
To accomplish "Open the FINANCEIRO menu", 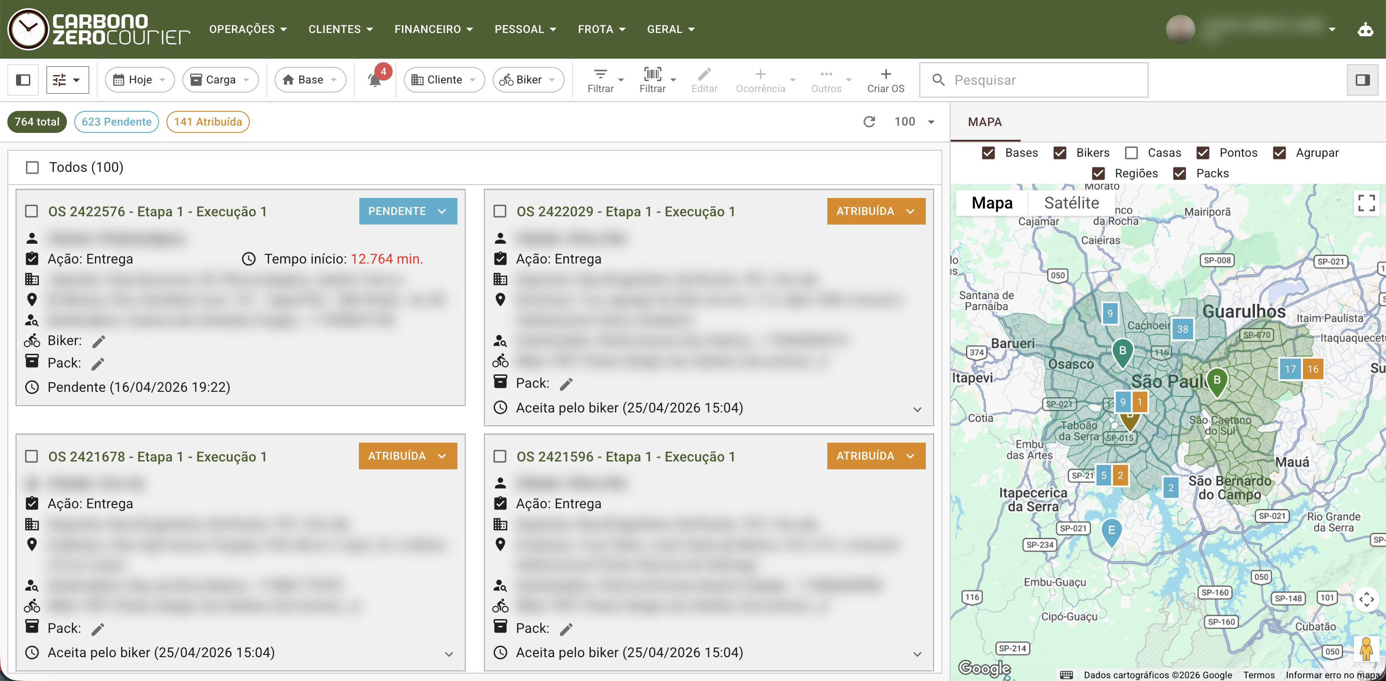I will [x=433, y=30].
